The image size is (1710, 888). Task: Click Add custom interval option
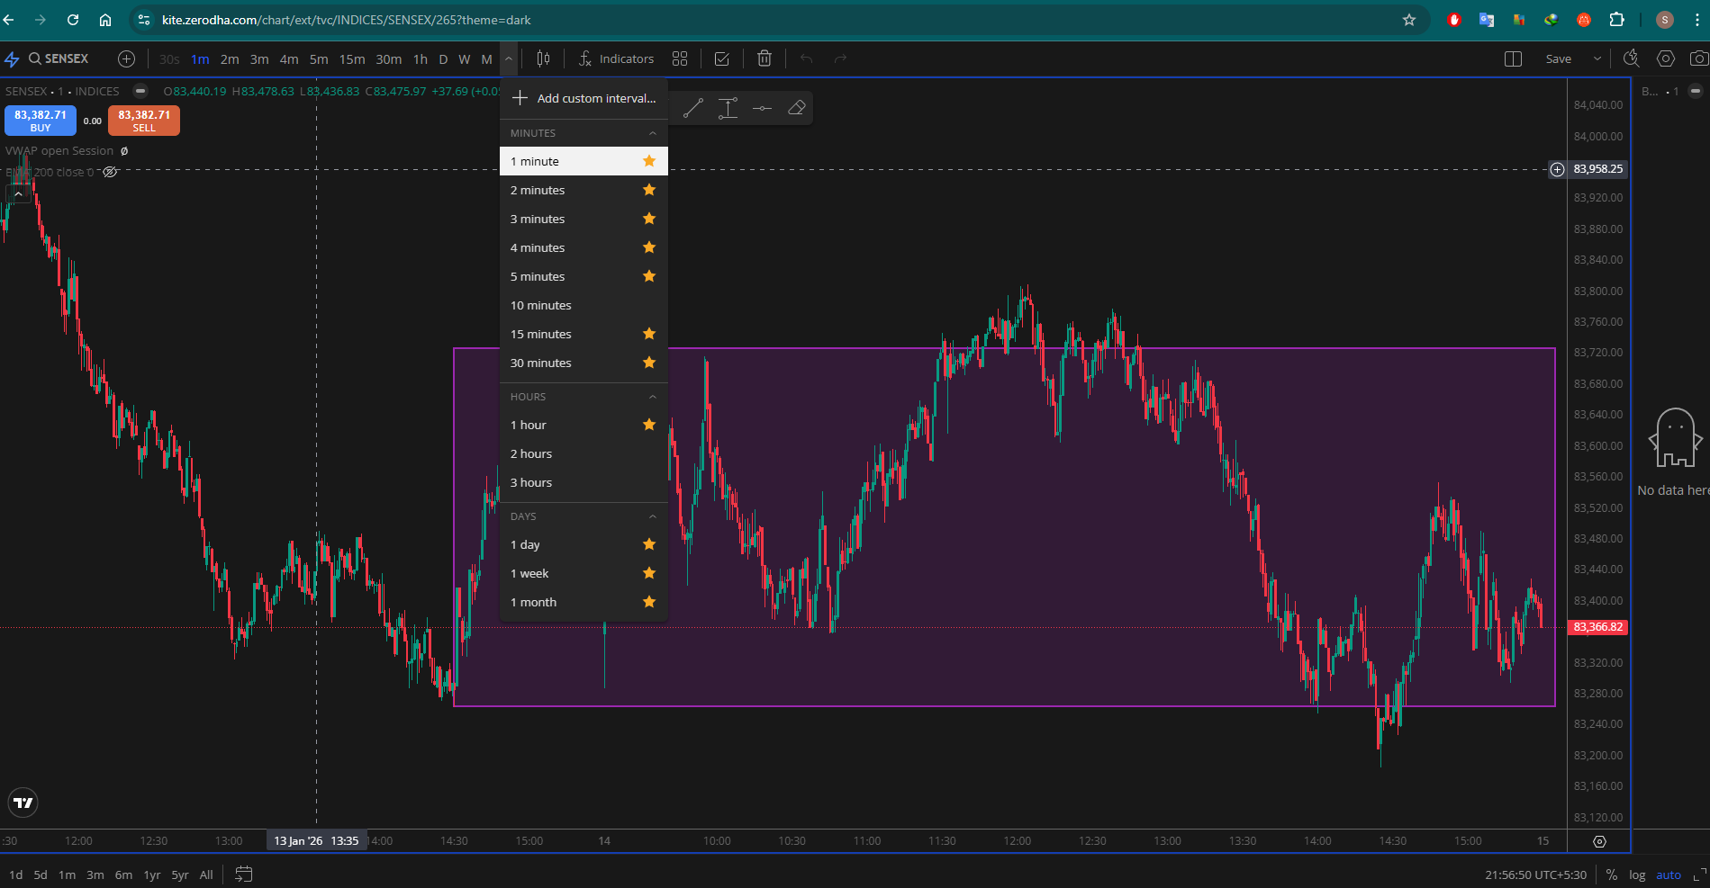tap(584, 98)
